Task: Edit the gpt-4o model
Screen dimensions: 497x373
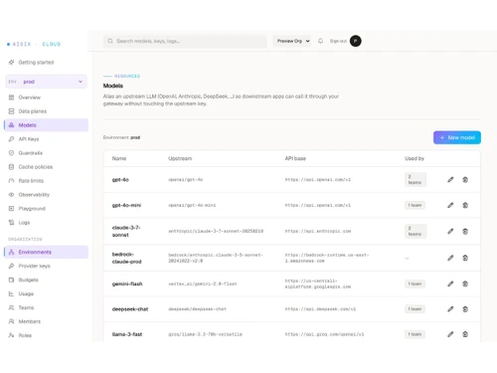Action: [x=450, y=180]
